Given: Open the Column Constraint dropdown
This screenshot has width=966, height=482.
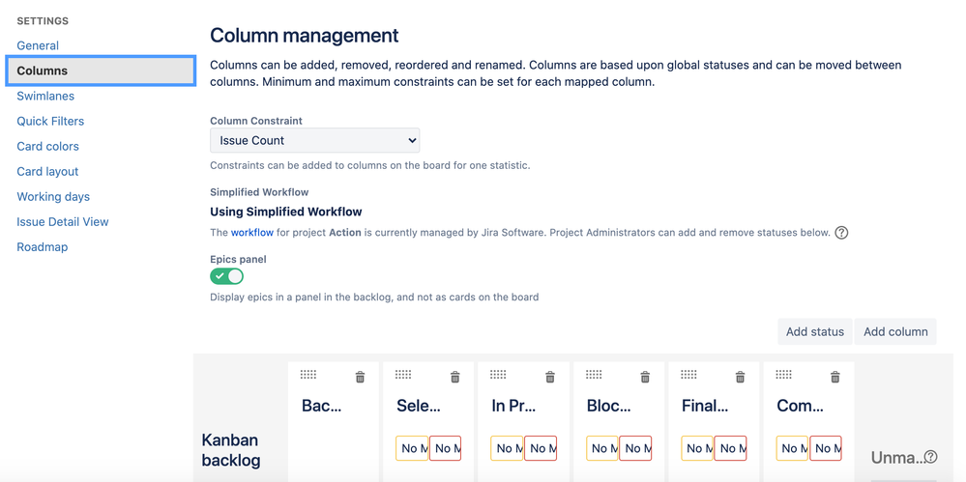Looking at the screenshot, I should (315, 140).
